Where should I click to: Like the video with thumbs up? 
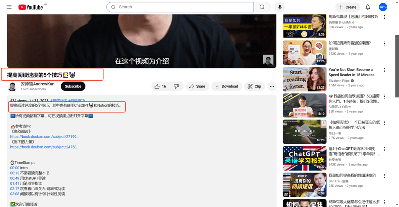point(160,86)
